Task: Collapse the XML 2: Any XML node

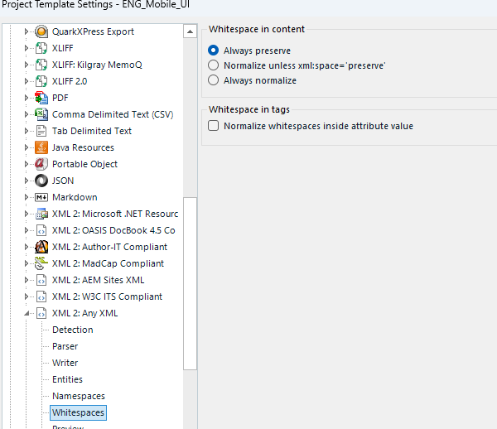Action: [x=27, y=313]
